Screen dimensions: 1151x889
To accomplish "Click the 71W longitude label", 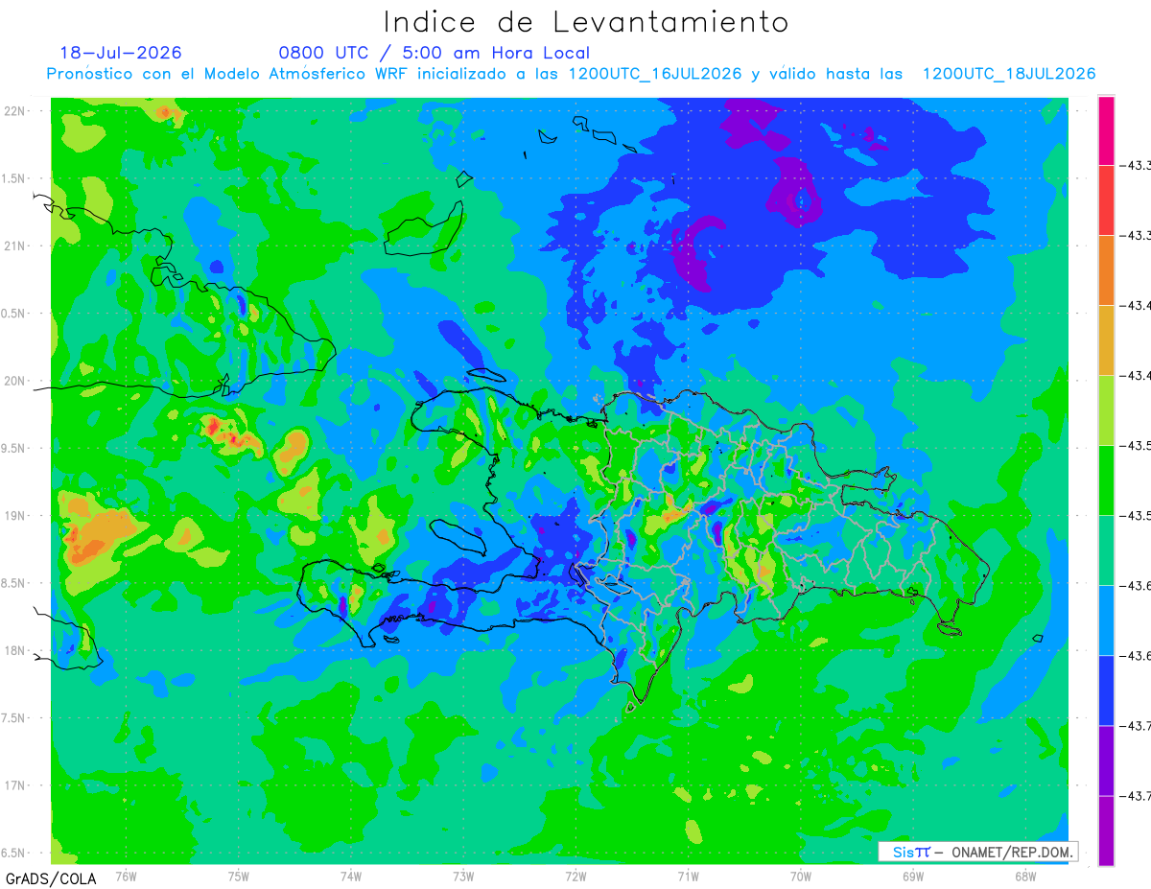I will pyautogui.click(x=688, y=876).
